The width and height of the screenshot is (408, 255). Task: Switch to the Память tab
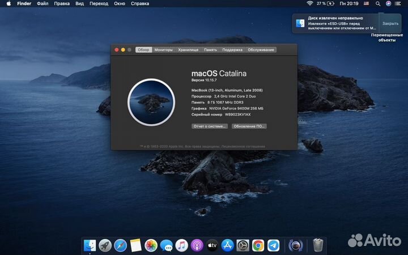coord(210,50)
